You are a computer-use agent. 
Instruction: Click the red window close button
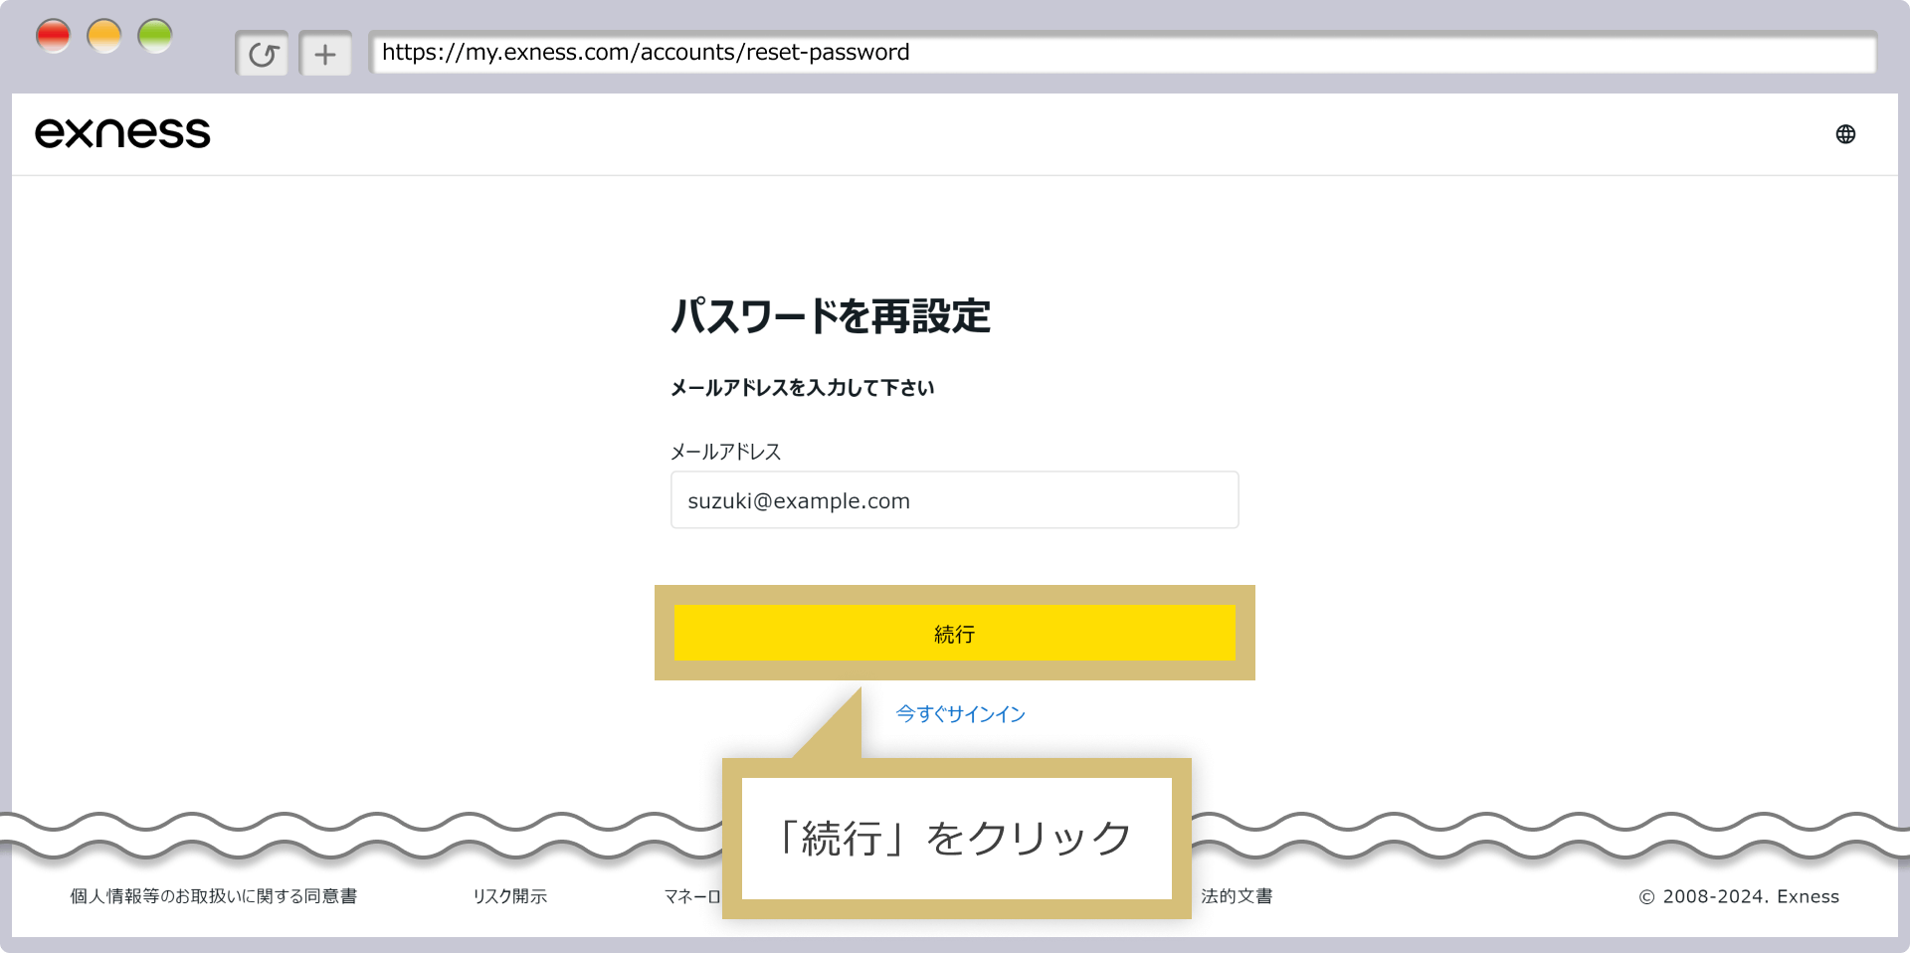(x=54, y=37)
